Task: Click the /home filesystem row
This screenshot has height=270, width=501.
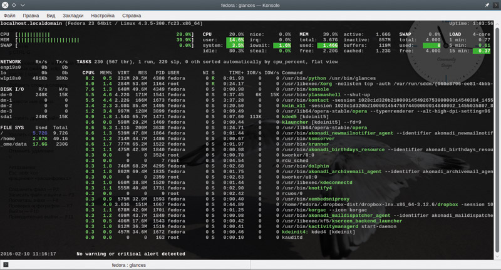Action: pyautogui.click(x=34, y=139)
